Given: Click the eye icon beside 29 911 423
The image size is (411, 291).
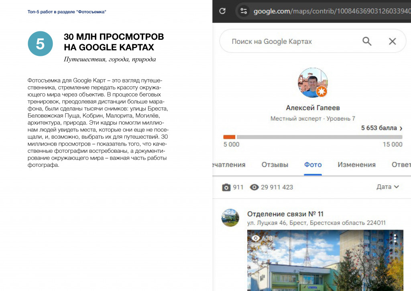Looking at the screenshot, I should tap(254, 187).
